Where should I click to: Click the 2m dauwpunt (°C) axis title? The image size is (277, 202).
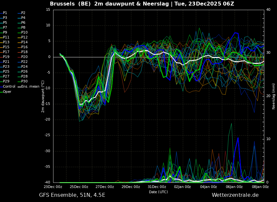click(43, 96)
